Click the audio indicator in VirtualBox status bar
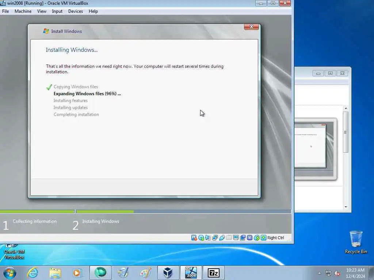 (208, 238)
